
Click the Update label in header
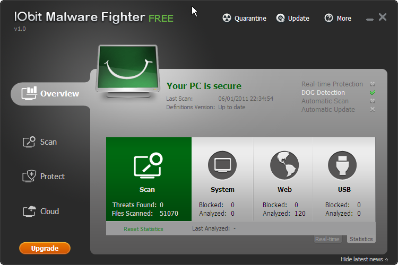click(298, 18)
